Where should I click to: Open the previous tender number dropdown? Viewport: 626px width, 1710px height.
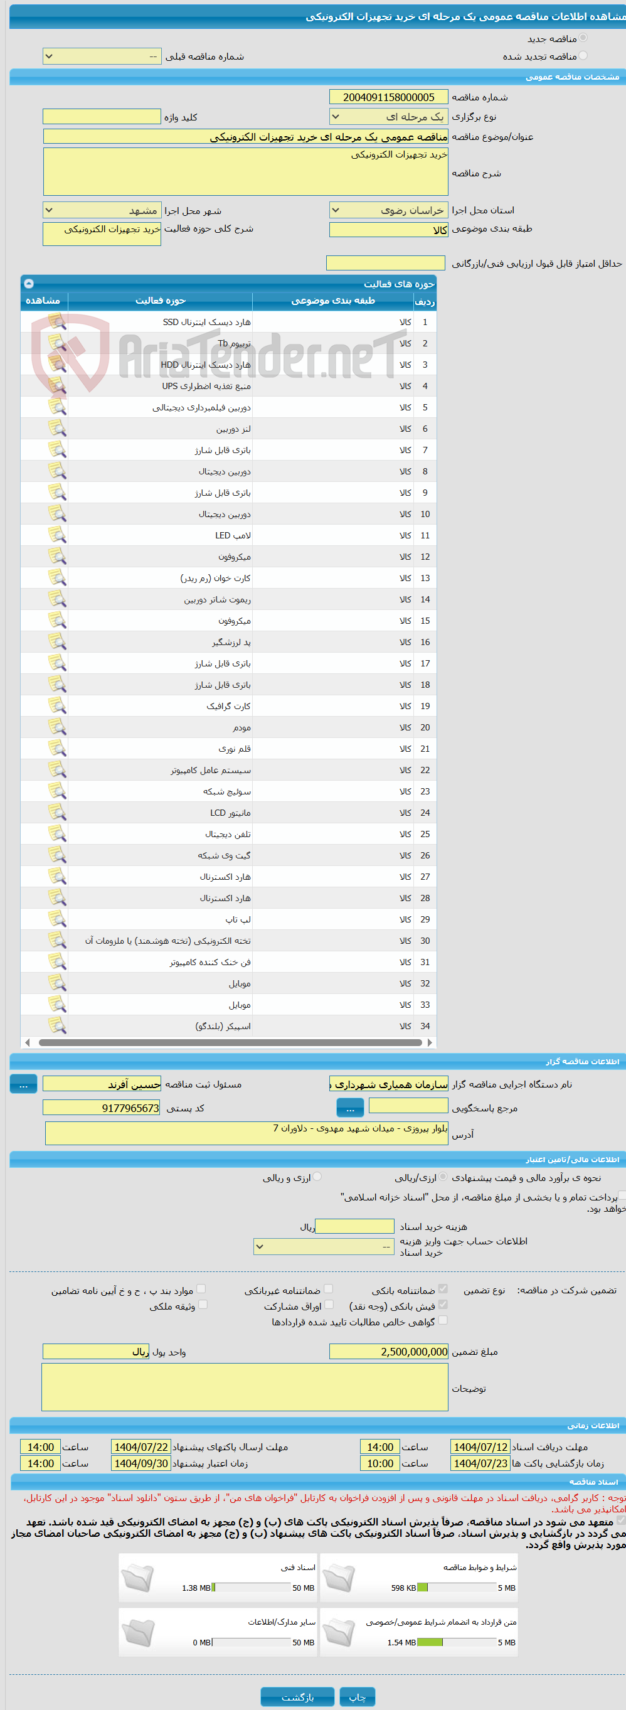coord(102,56)
